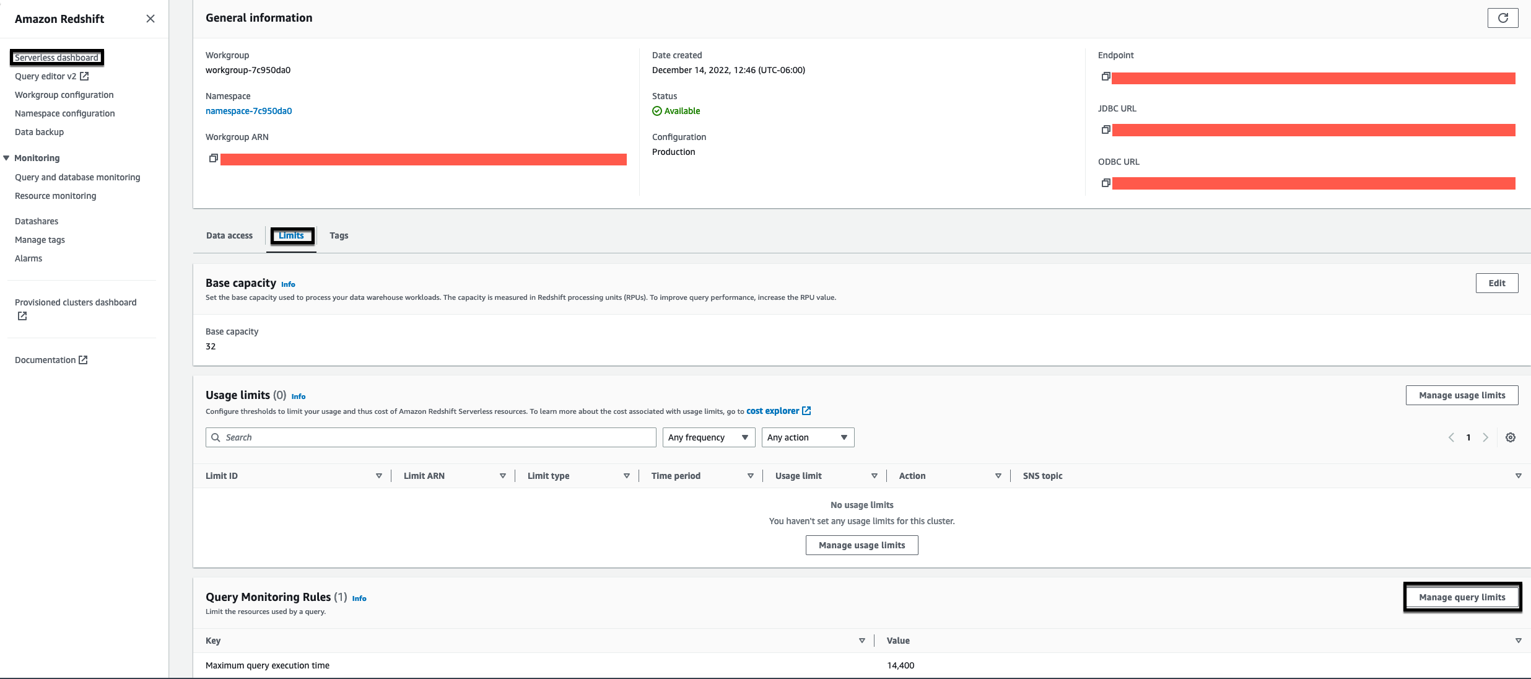Switch to the Tags tab
Screen dimensions: 1531x679
[339, 235]
